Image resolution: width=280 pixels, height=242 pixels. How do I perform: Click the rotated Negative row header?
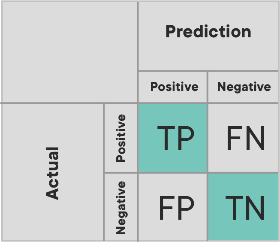121,208
